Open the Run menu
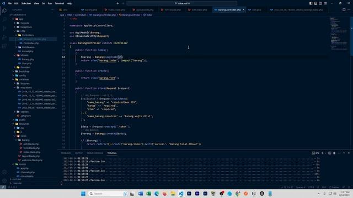The height and width of the screenshot is (198, 353). 50,3
